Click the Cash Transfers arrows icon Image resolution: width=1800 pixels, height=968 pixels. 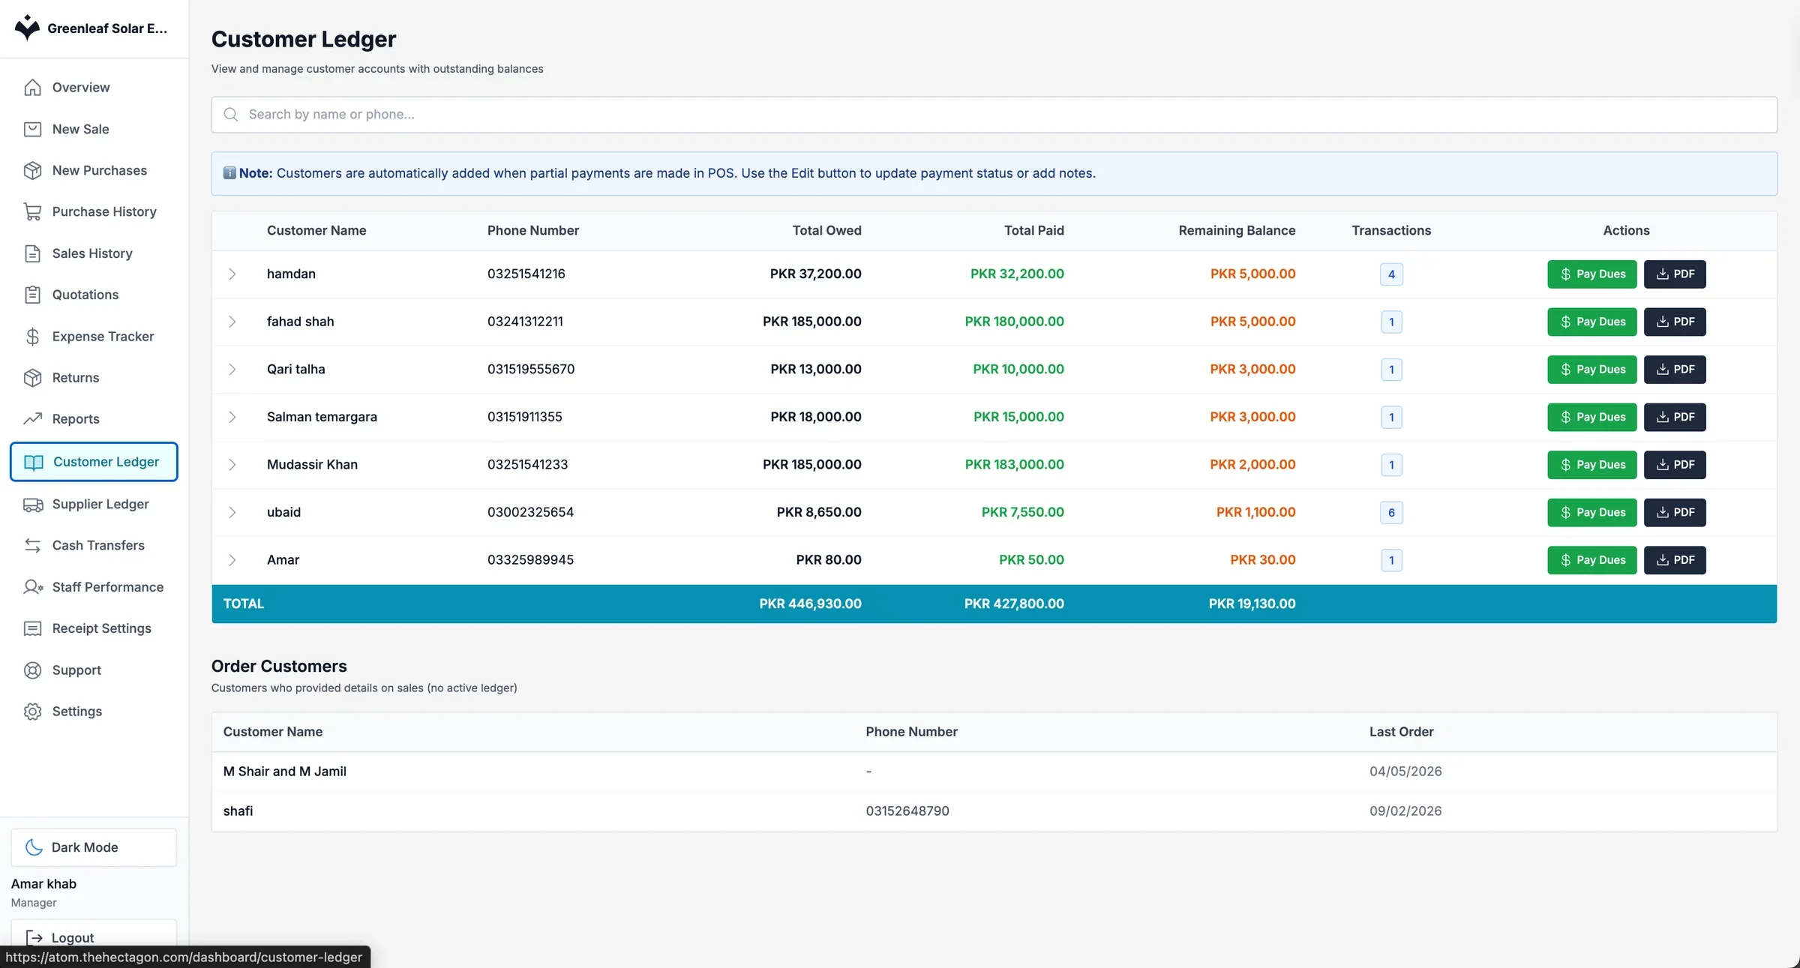coord(32,546)
